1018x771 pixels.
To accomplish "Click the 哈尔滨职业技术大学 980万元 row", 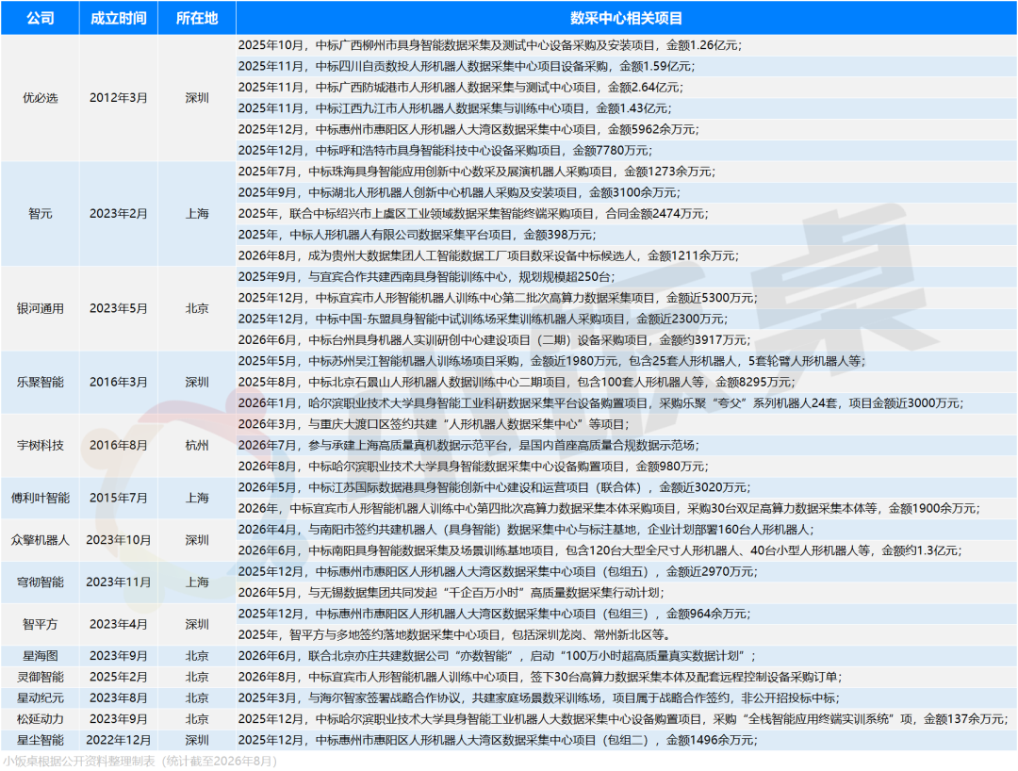I will click(627, 467).
